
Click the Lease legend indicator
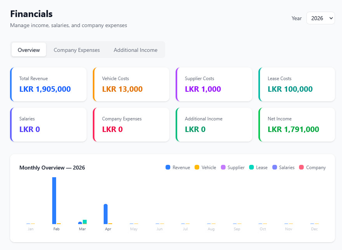(251, 167)
